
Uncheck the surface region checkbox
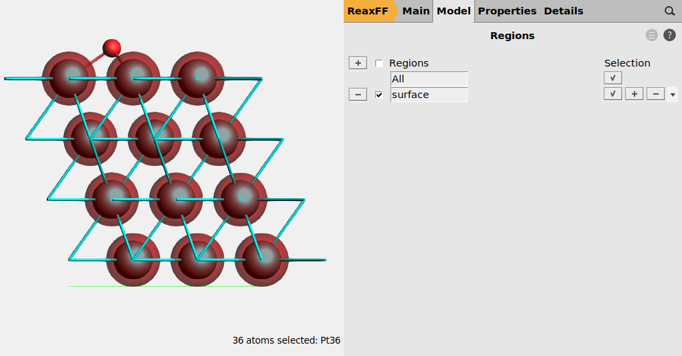coord(379,95)
